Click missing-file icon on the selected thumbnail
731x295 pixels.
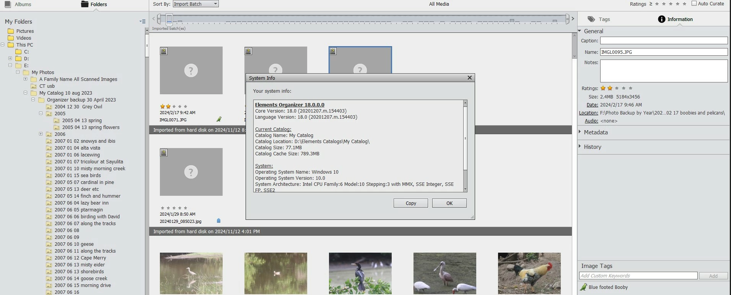coord(333,51)
